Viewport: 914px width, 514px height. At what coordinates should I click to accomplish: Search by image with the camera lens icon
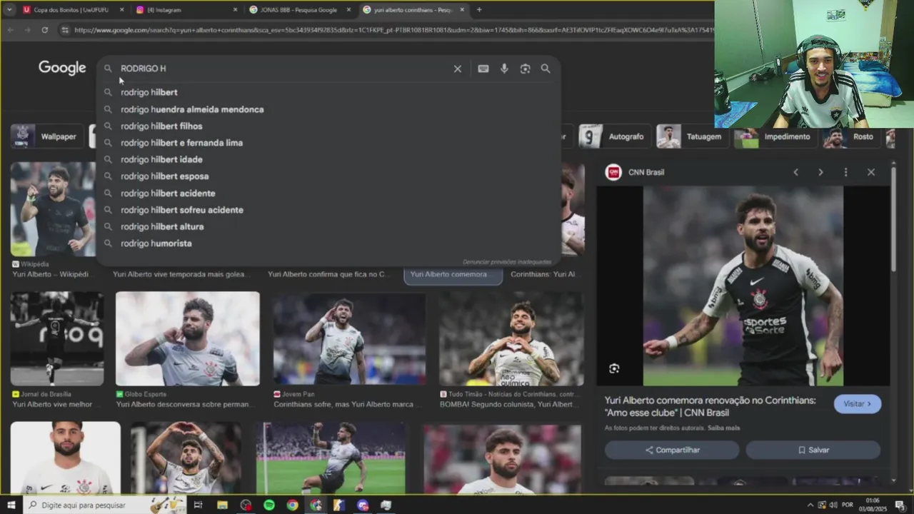525,69
